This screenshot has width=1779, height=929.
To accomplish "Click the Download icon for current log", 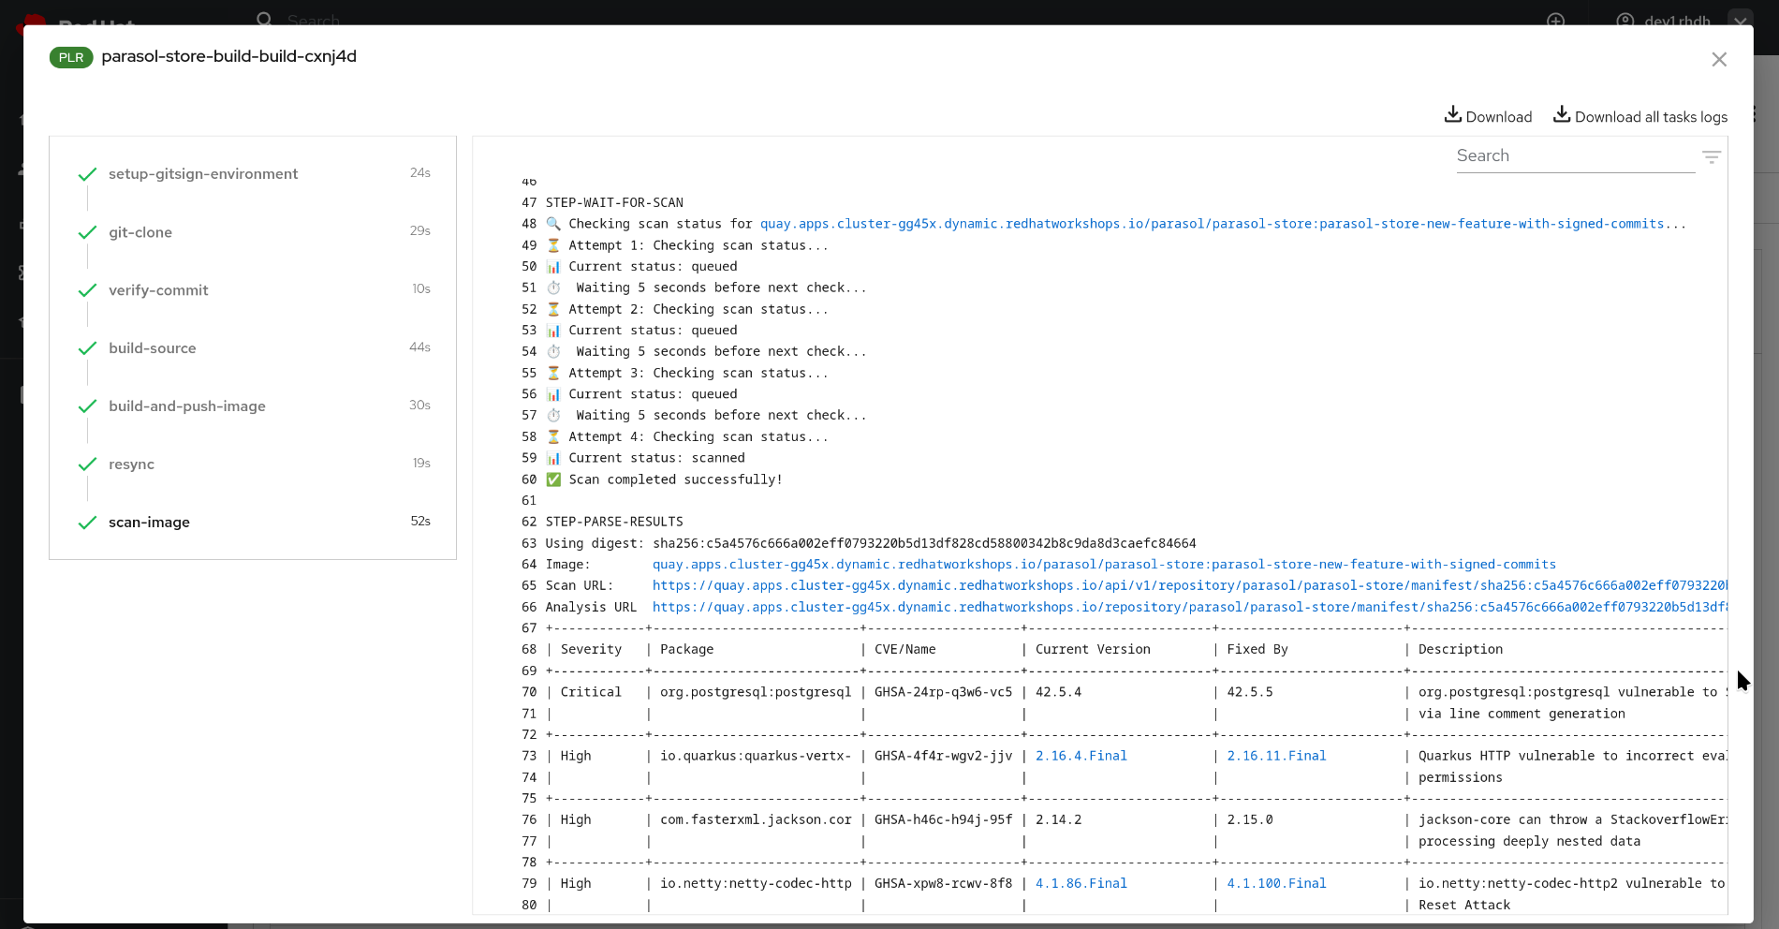I will point(1452,114).
